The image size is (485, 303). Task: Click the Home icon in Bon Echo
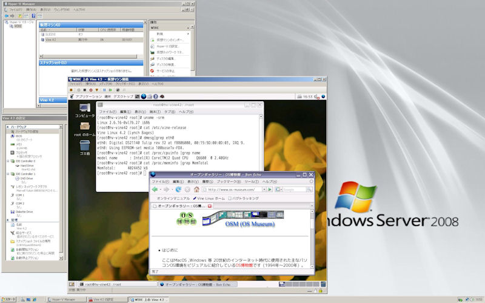196,189
